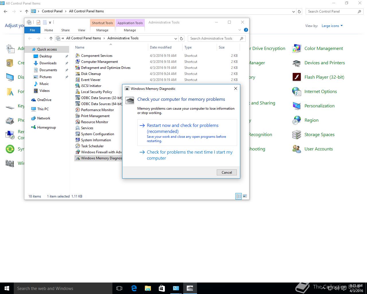Open Task View on the taskbar

[x=119, y=288]
